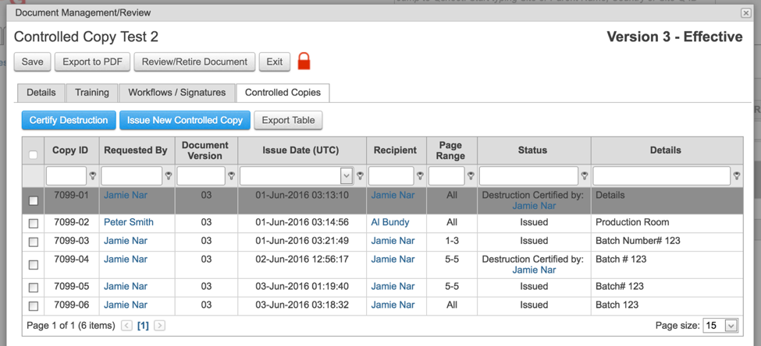Open filter icon for Details column
Viewport: 761px width, 346px height.
(x=737, y=176)
